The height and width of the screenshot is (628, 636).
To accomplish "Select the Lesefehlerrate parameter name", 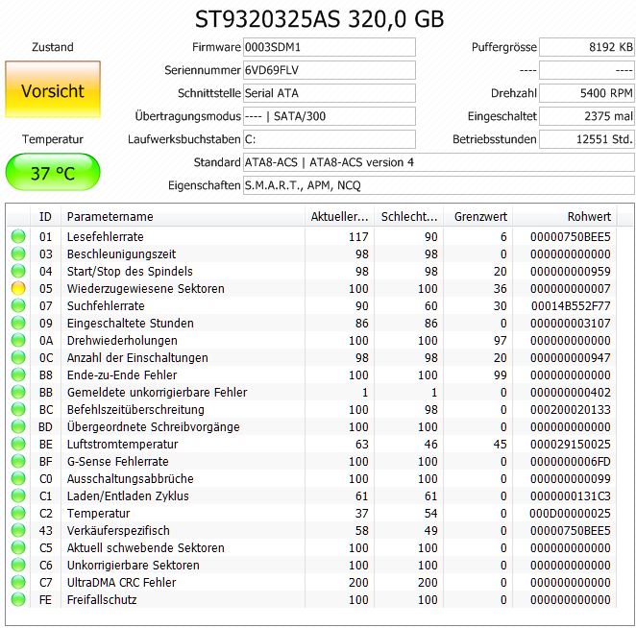I will click(106, 237).
